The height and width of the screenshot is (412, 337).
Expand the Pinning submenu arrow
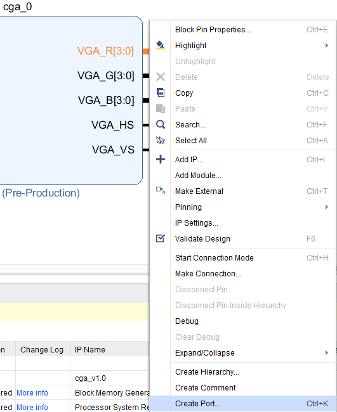[x=326, y=207]
